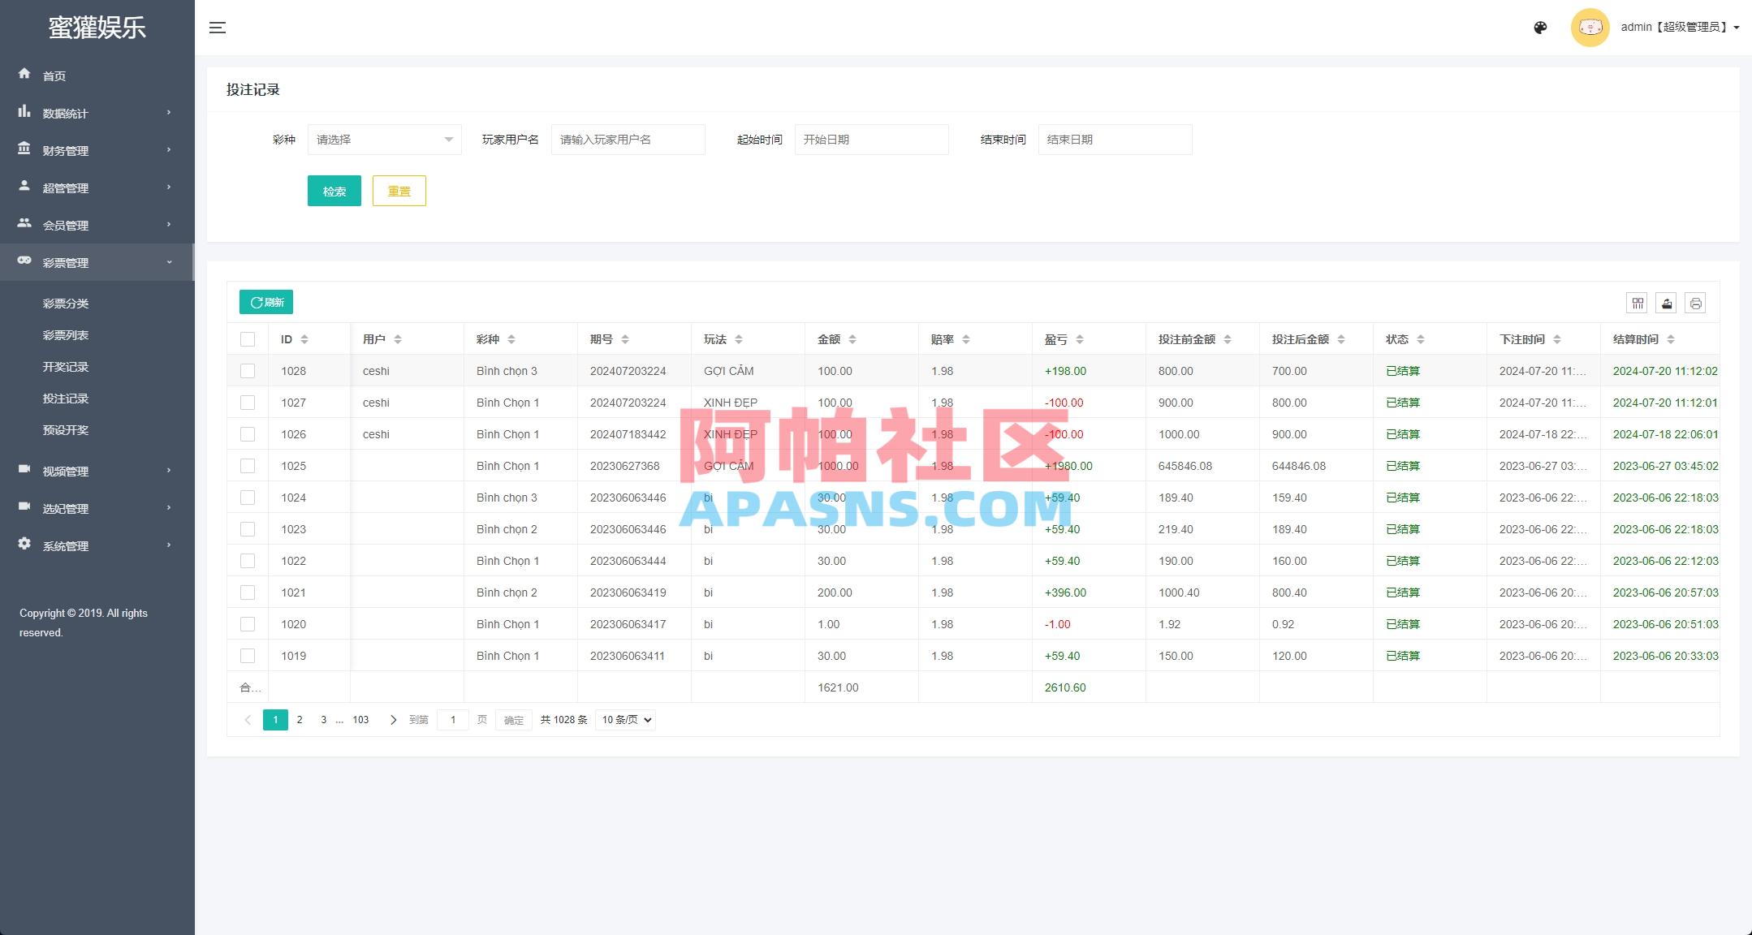The image size is (1752, 935).
Task: Open the 10条/页 page size dropdown
Action: tap(624, 719)
